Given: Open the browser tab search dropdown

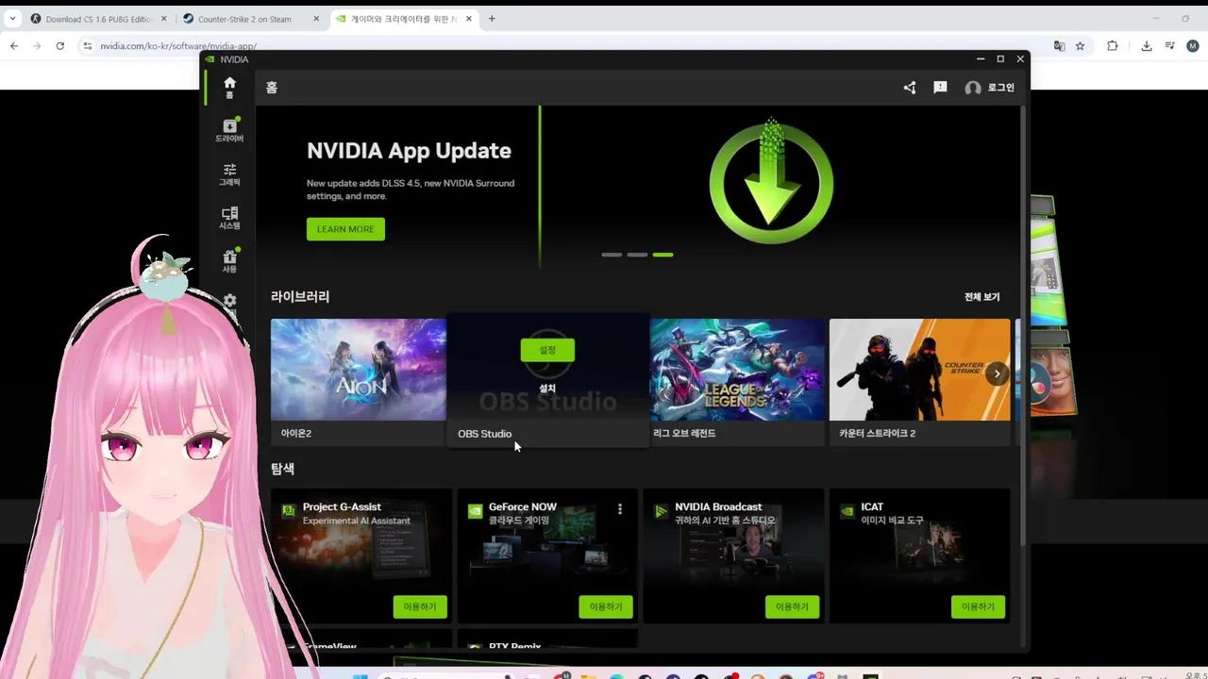Looking at the screenshot, I should 12,19.
